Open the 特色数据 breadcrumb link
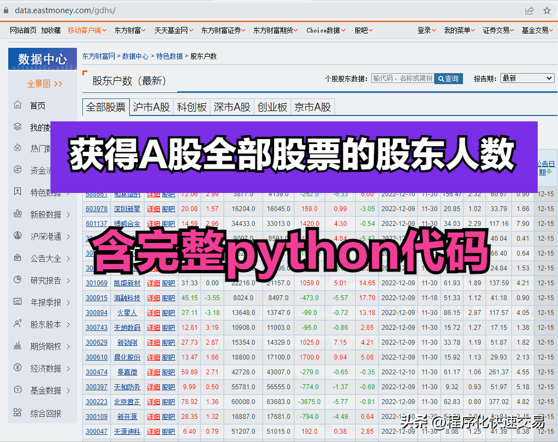Viewport: 558px width, 442px height. click(169, 56)
